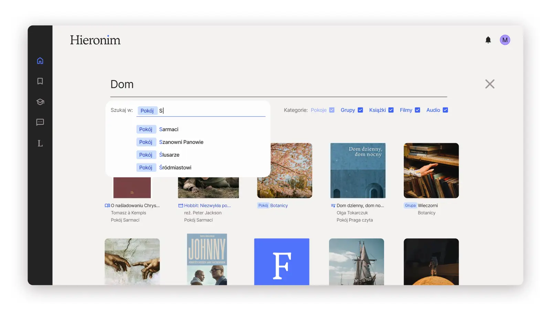
Task: Click the Filmy category label
Action: (406, 110)
